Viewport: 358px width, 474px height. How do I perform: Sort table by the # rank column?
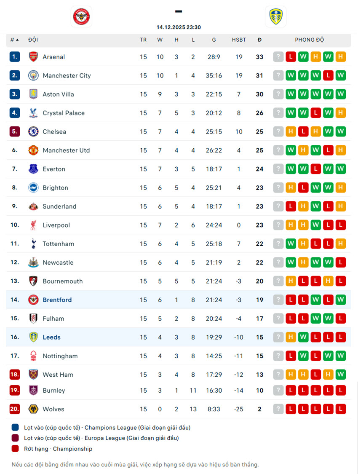(15, 40)
